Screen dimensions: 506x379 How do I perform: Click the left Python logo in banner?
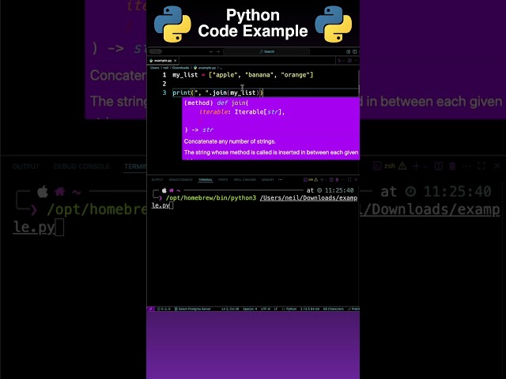(x=172, y=24)
